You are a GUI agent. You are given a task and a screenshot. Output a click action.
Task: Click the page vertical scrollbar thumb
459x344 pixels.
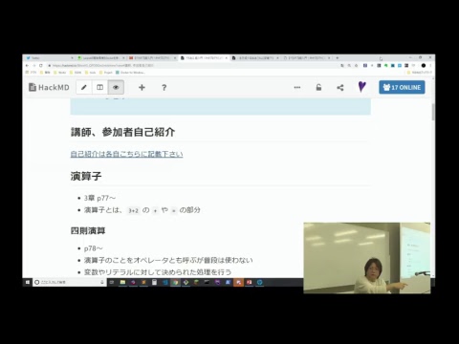click(433, 112)
